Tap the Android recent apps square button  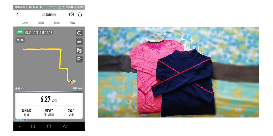point(33,126)
